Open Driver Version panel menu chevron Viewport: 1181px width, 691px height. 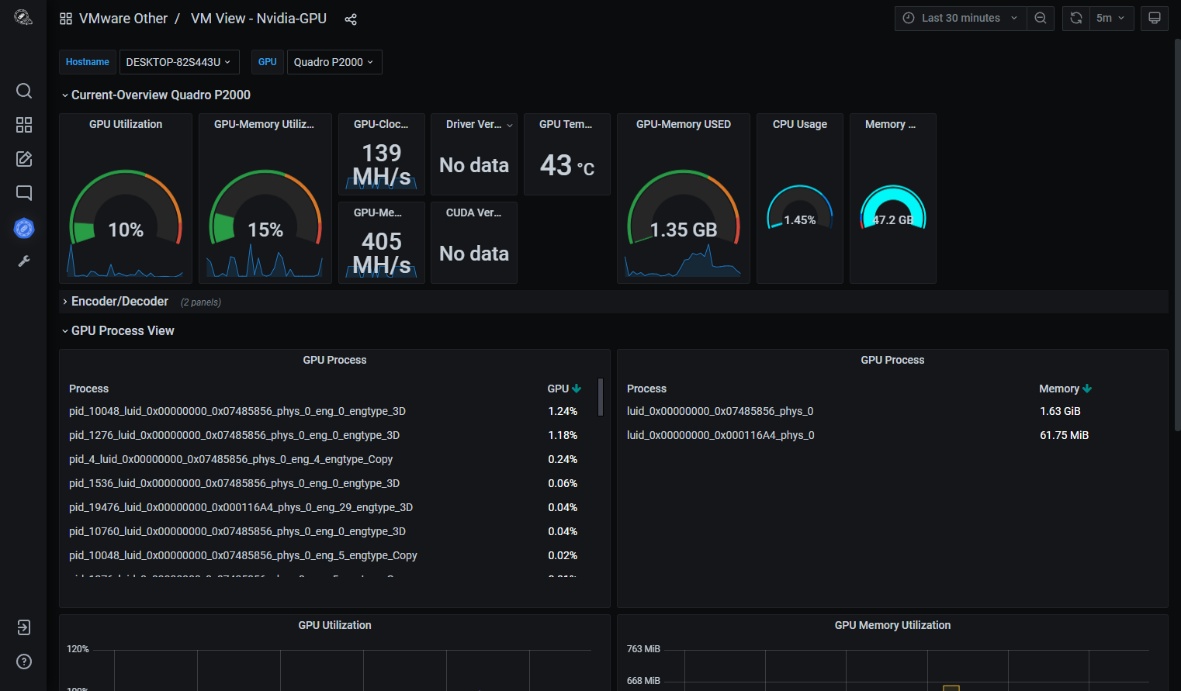click(x=510, y=125)
